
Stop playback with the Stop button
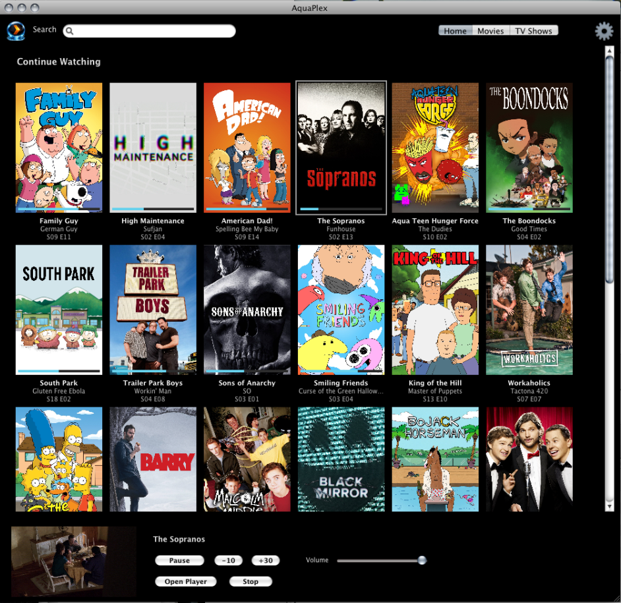(x=251, y=581)
